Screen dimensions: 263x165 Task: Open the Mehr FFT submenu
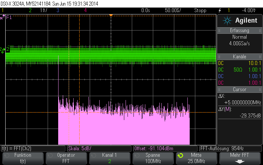pyautogui.click(x=240, y=158)
